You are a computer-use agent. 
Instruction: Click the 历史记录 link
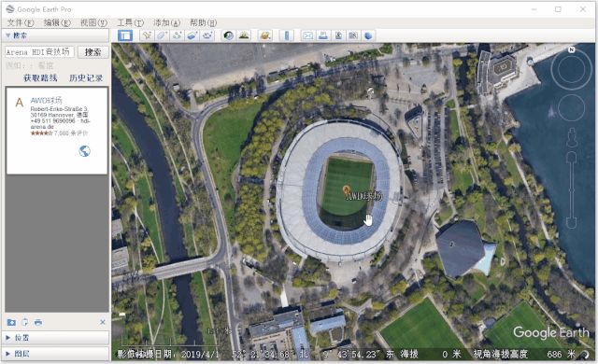[x=86, y=78]
